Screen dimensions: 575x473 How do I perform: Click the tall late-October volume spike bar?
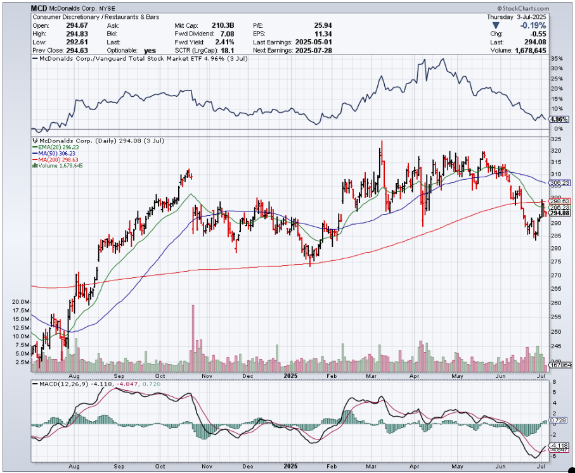click(193, 338)
